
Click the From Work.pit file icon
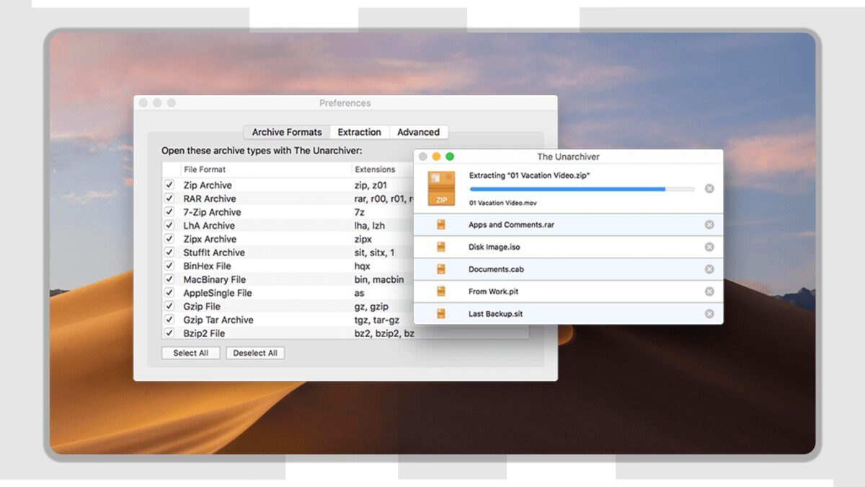441,291
